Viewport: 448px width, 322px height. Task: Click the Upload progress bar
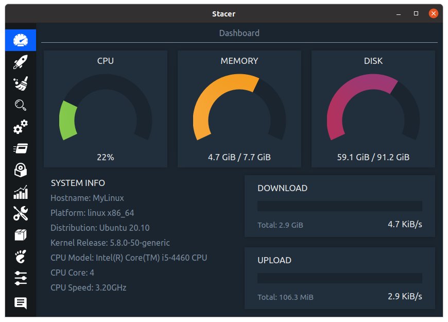pyautogui.click(x=340, y=278)
